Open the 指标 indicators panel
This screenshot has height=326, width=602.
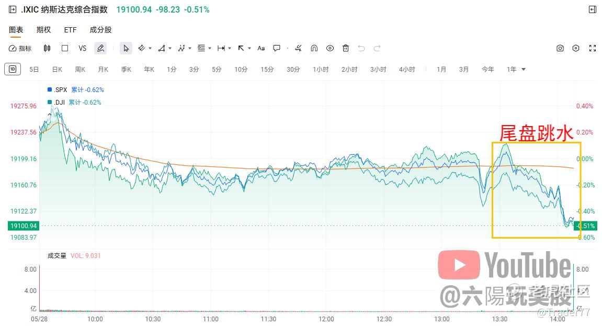(20, 48)
